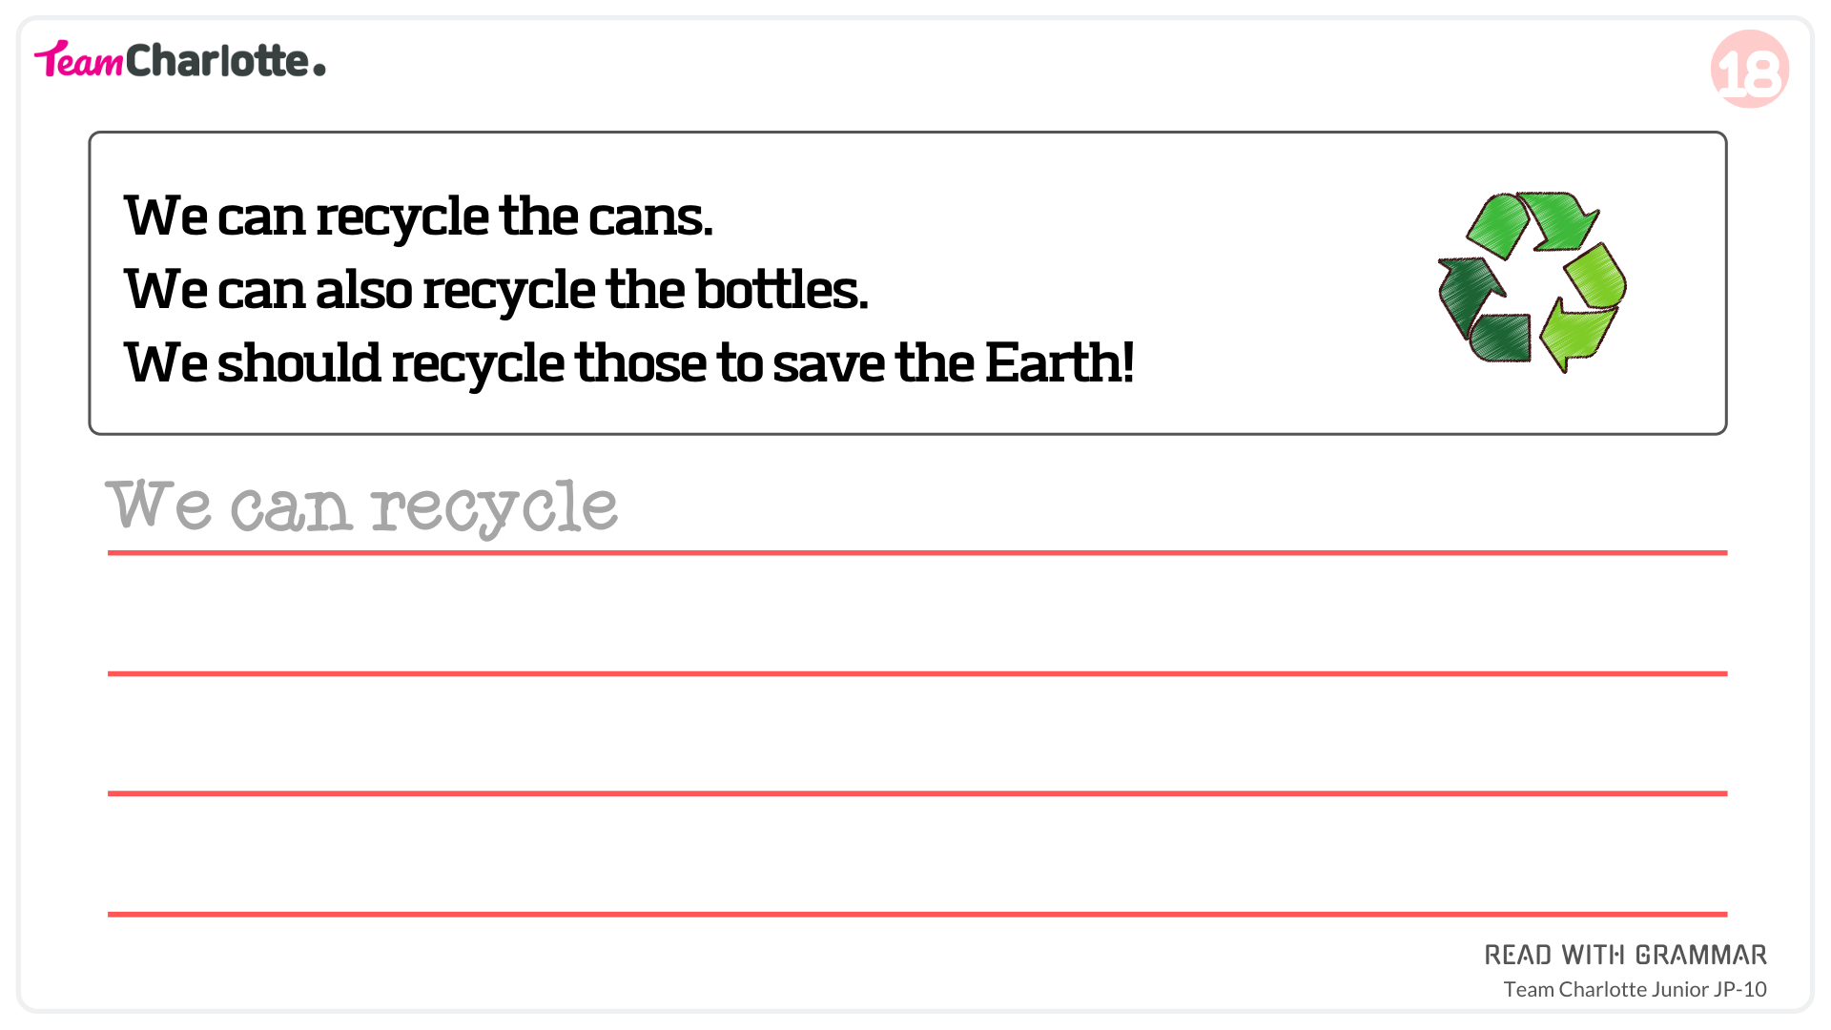The image size is (1831, 1030).
Task: Click 'We can also recycle the bottles.' sentence
Action: pos(496,290)
